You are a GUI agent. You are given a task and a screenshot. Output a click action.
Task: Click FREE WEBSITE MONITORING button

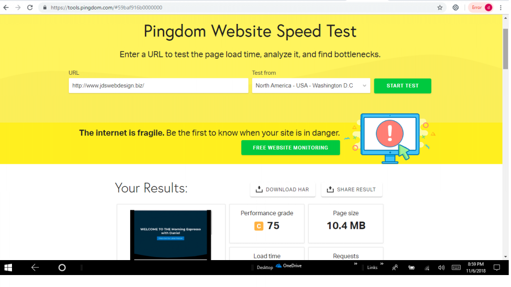point(290,147)
